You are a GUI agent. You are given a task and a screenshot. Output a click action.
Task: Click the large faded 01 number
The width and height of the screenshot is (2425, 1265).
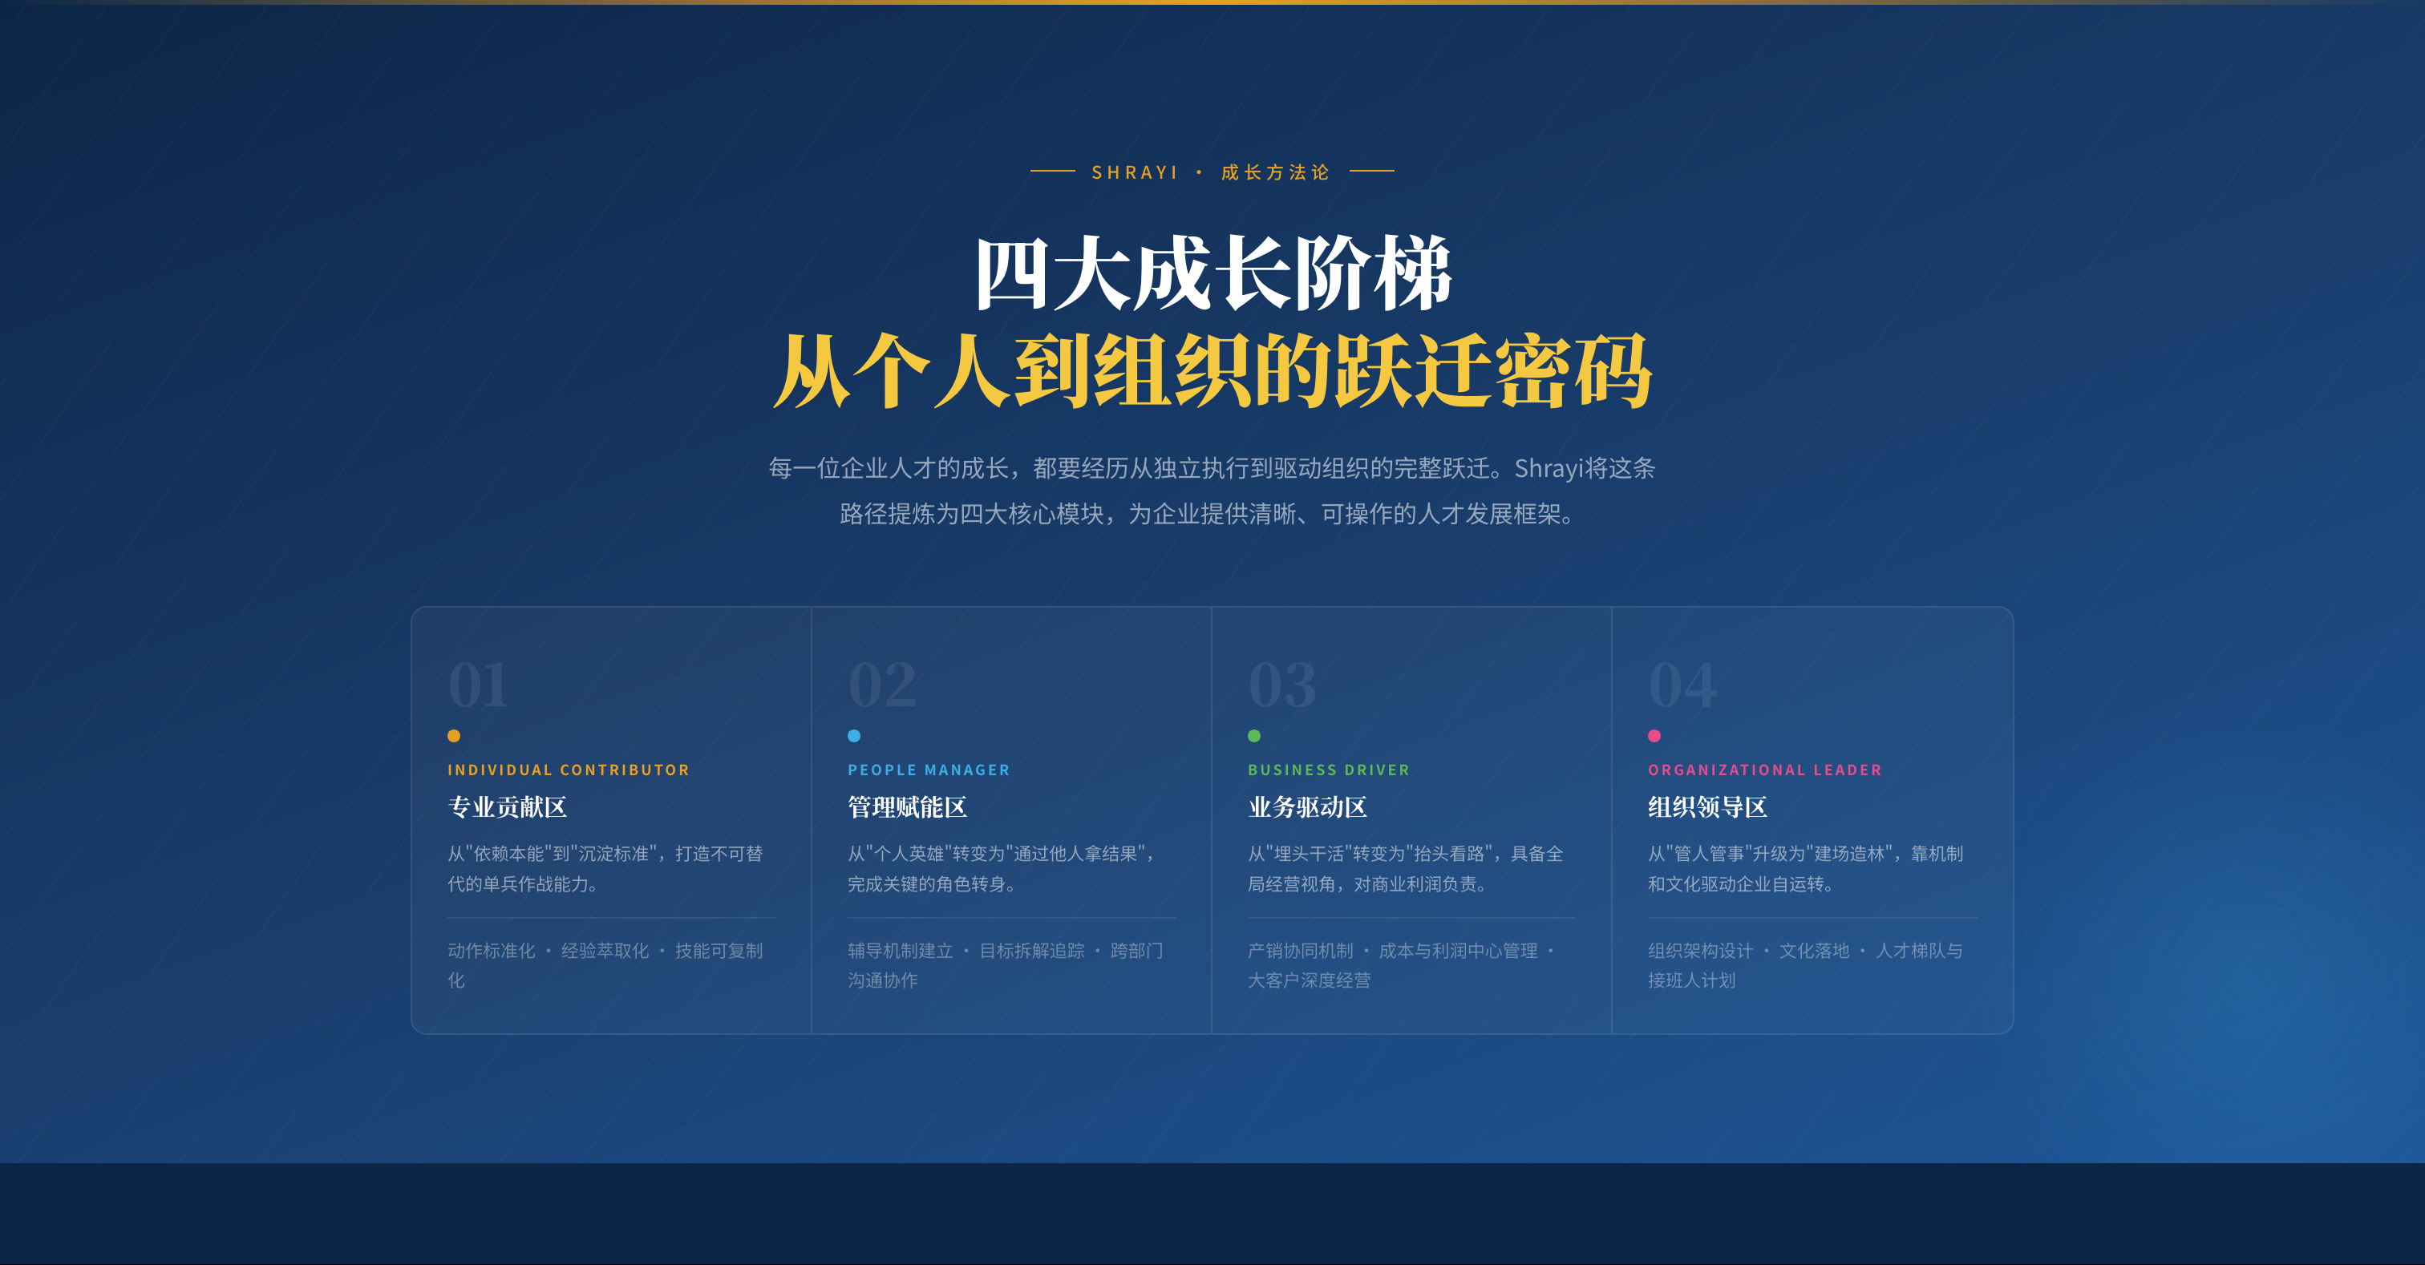(x=478, y=685)
